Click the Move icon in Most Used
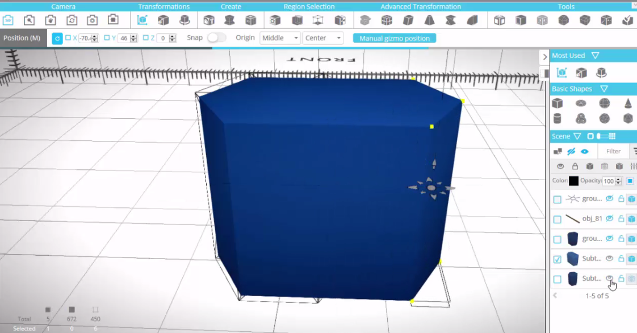Viewport: 637px width, 333px height. click(x=562, y=72)
